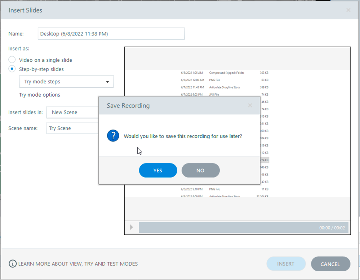The image size is (360, 280).
Task: Play the recording preview
Action: pyautogui.click(x=132, y=227)
